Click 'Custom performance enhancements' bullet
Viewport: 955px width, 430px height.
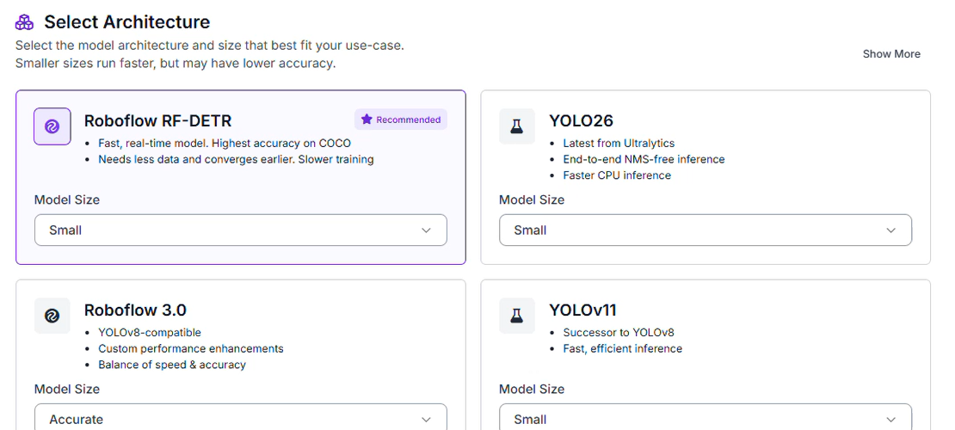pos(191,348)
